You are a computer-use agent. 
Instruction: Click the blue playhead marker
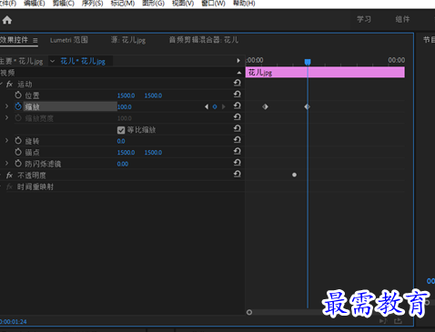(308, 62)
